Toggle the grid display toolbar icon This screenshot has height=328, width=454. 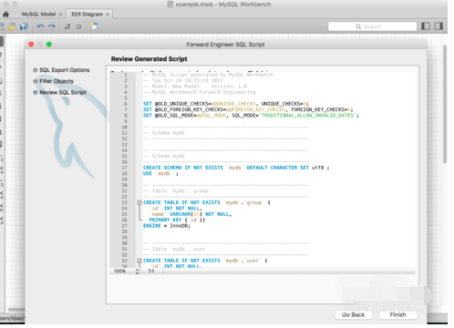pyautogui.click(x=67, y=26)
